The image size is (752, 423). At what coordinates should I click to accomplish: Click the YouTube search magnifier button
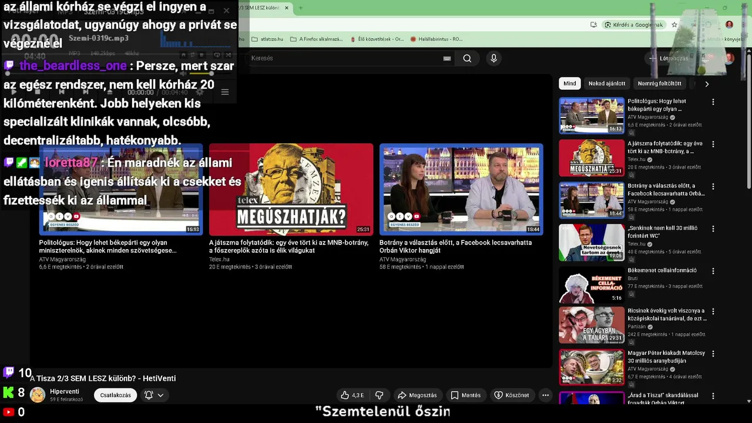(x=467, y=58)
